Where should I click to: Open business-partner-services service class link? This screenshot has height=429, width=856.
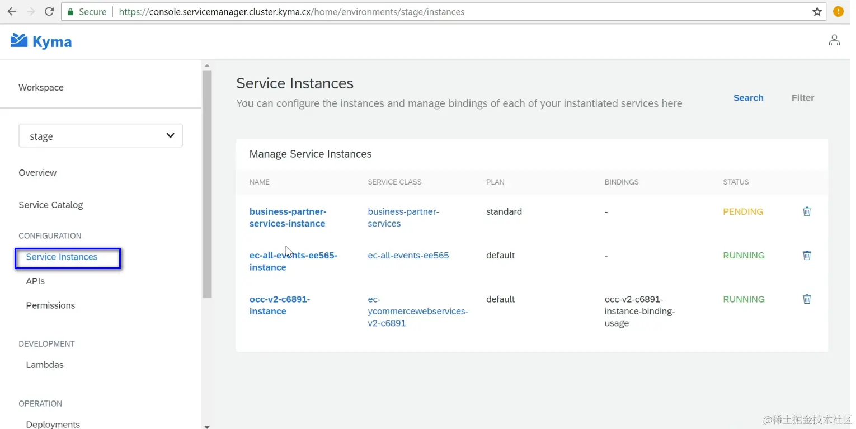pos(403,218)
